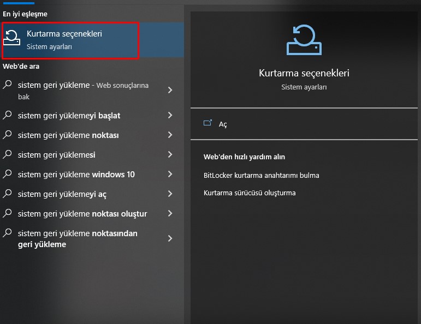Expand chevron for 'sistem geri yükleme windows 10'

pyautogui.click(x=170, y=174)
